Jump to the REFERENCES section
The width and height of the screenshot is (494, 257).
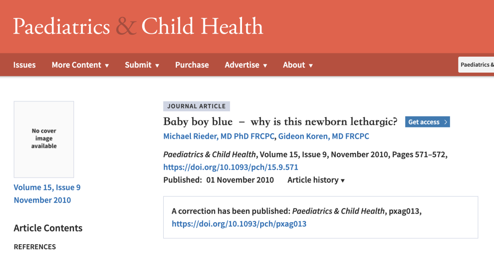pos(35,247)
